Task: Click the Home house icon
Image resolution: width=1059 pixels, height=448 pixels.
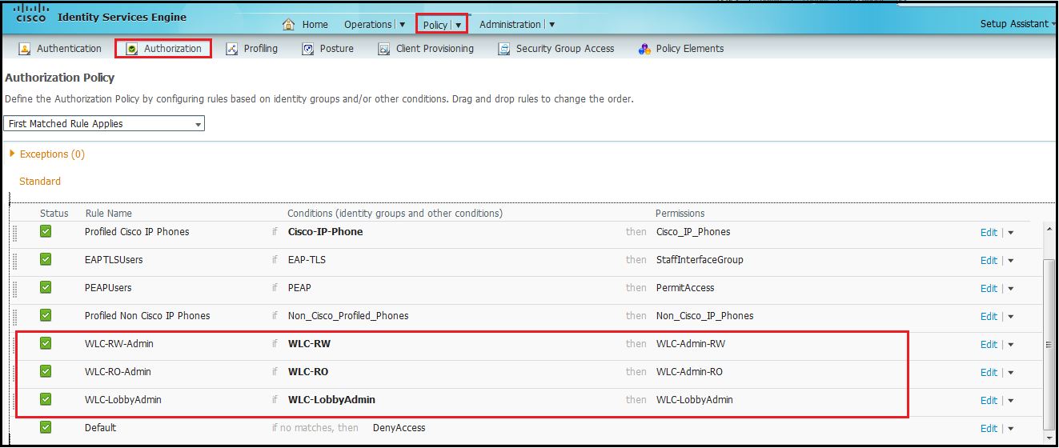Action: (x=289, y=25)
